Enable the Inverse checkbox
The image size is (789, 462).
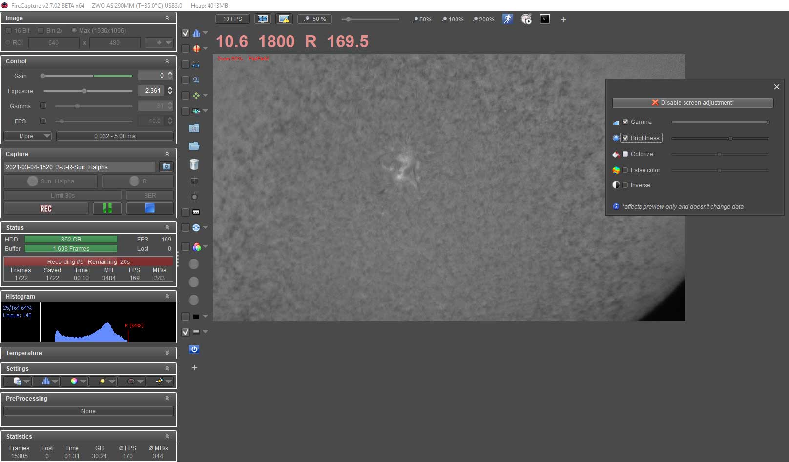pos(625,185)
